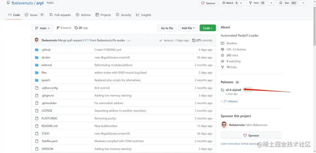Viewport: 316px width, 153px height.
Task: Open the docker folder
Action: 46,57
